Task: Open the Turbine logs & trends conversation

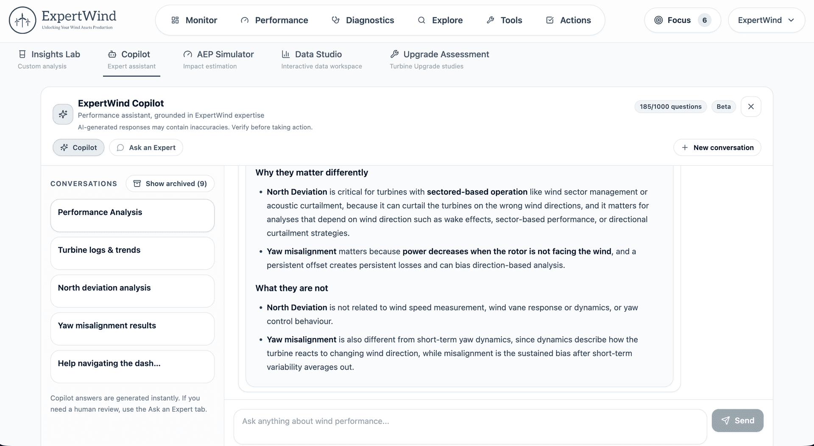Action: (x=132, y=253)
